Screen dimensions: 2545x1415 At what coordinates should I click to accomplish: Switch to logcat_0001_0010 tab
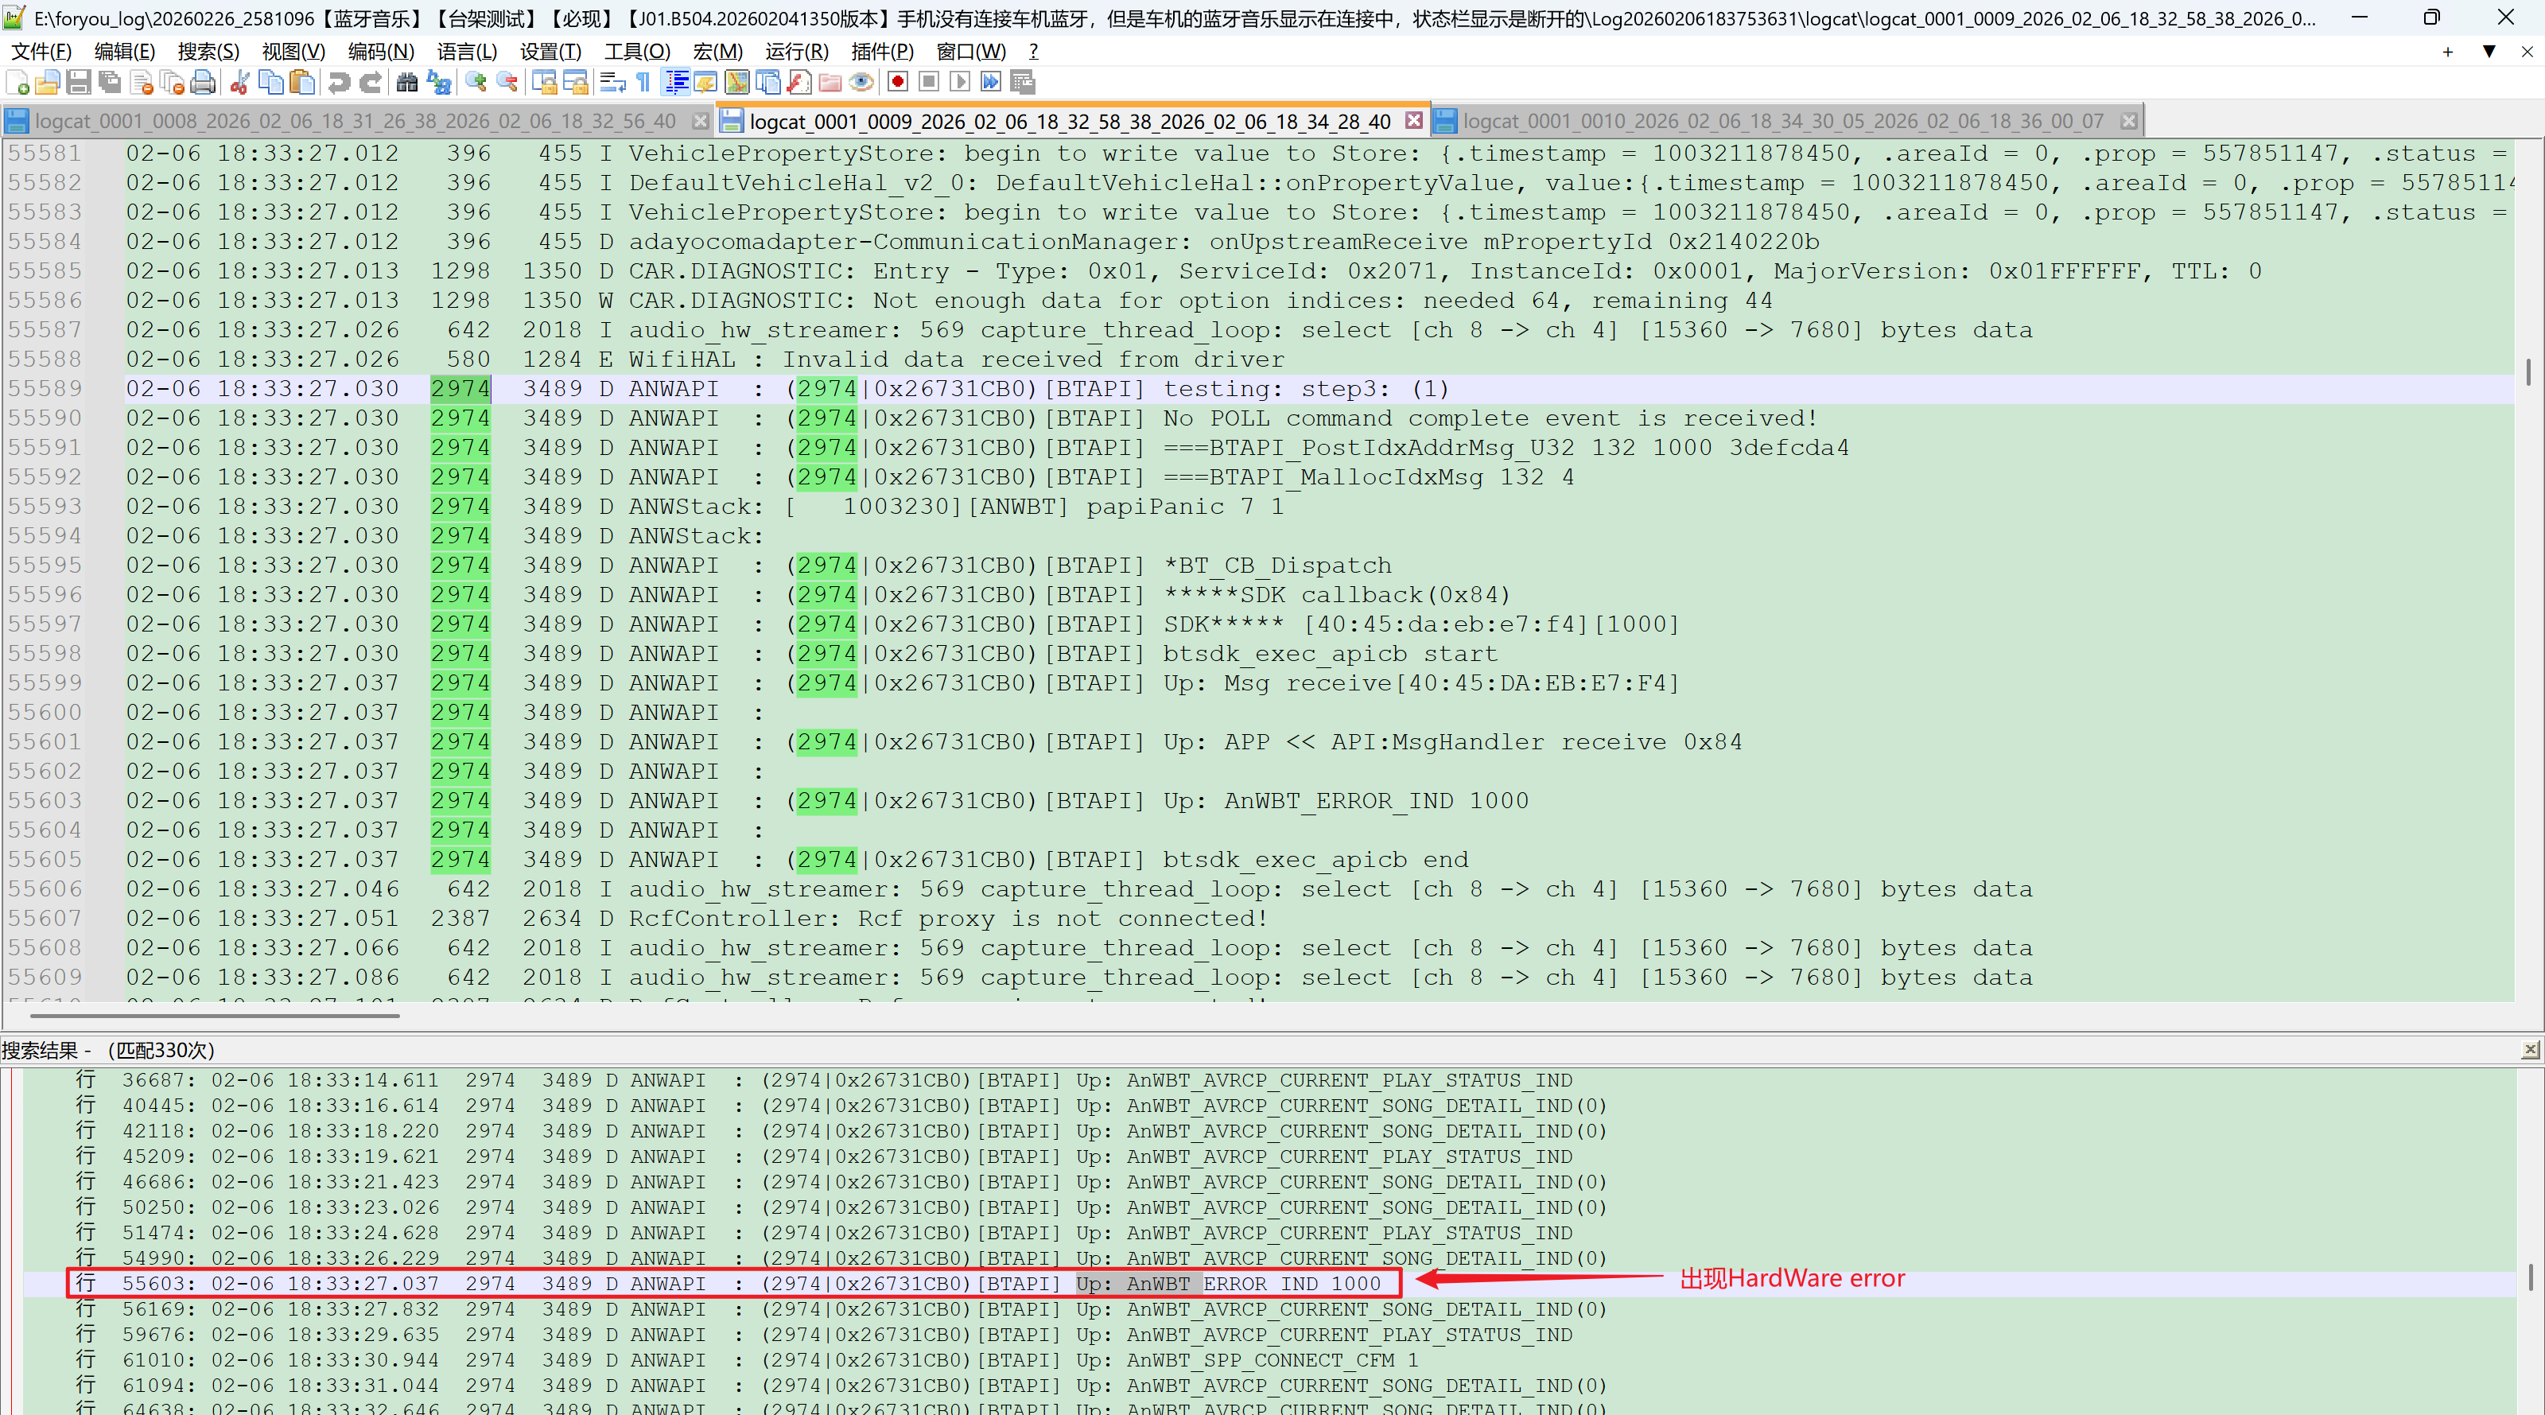[x=1782, y=122]
